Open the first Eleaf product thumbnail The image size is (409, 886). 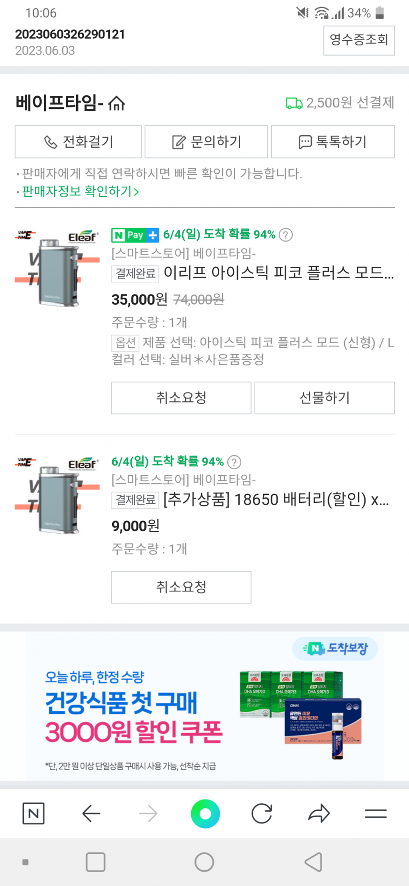point(57,267)
